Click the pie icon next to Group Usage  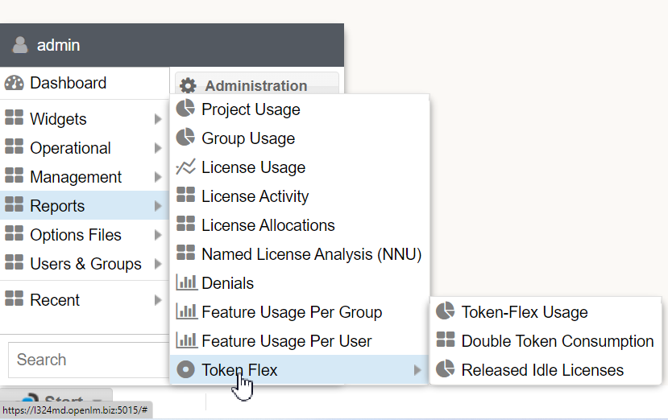[x=185, y=138]
